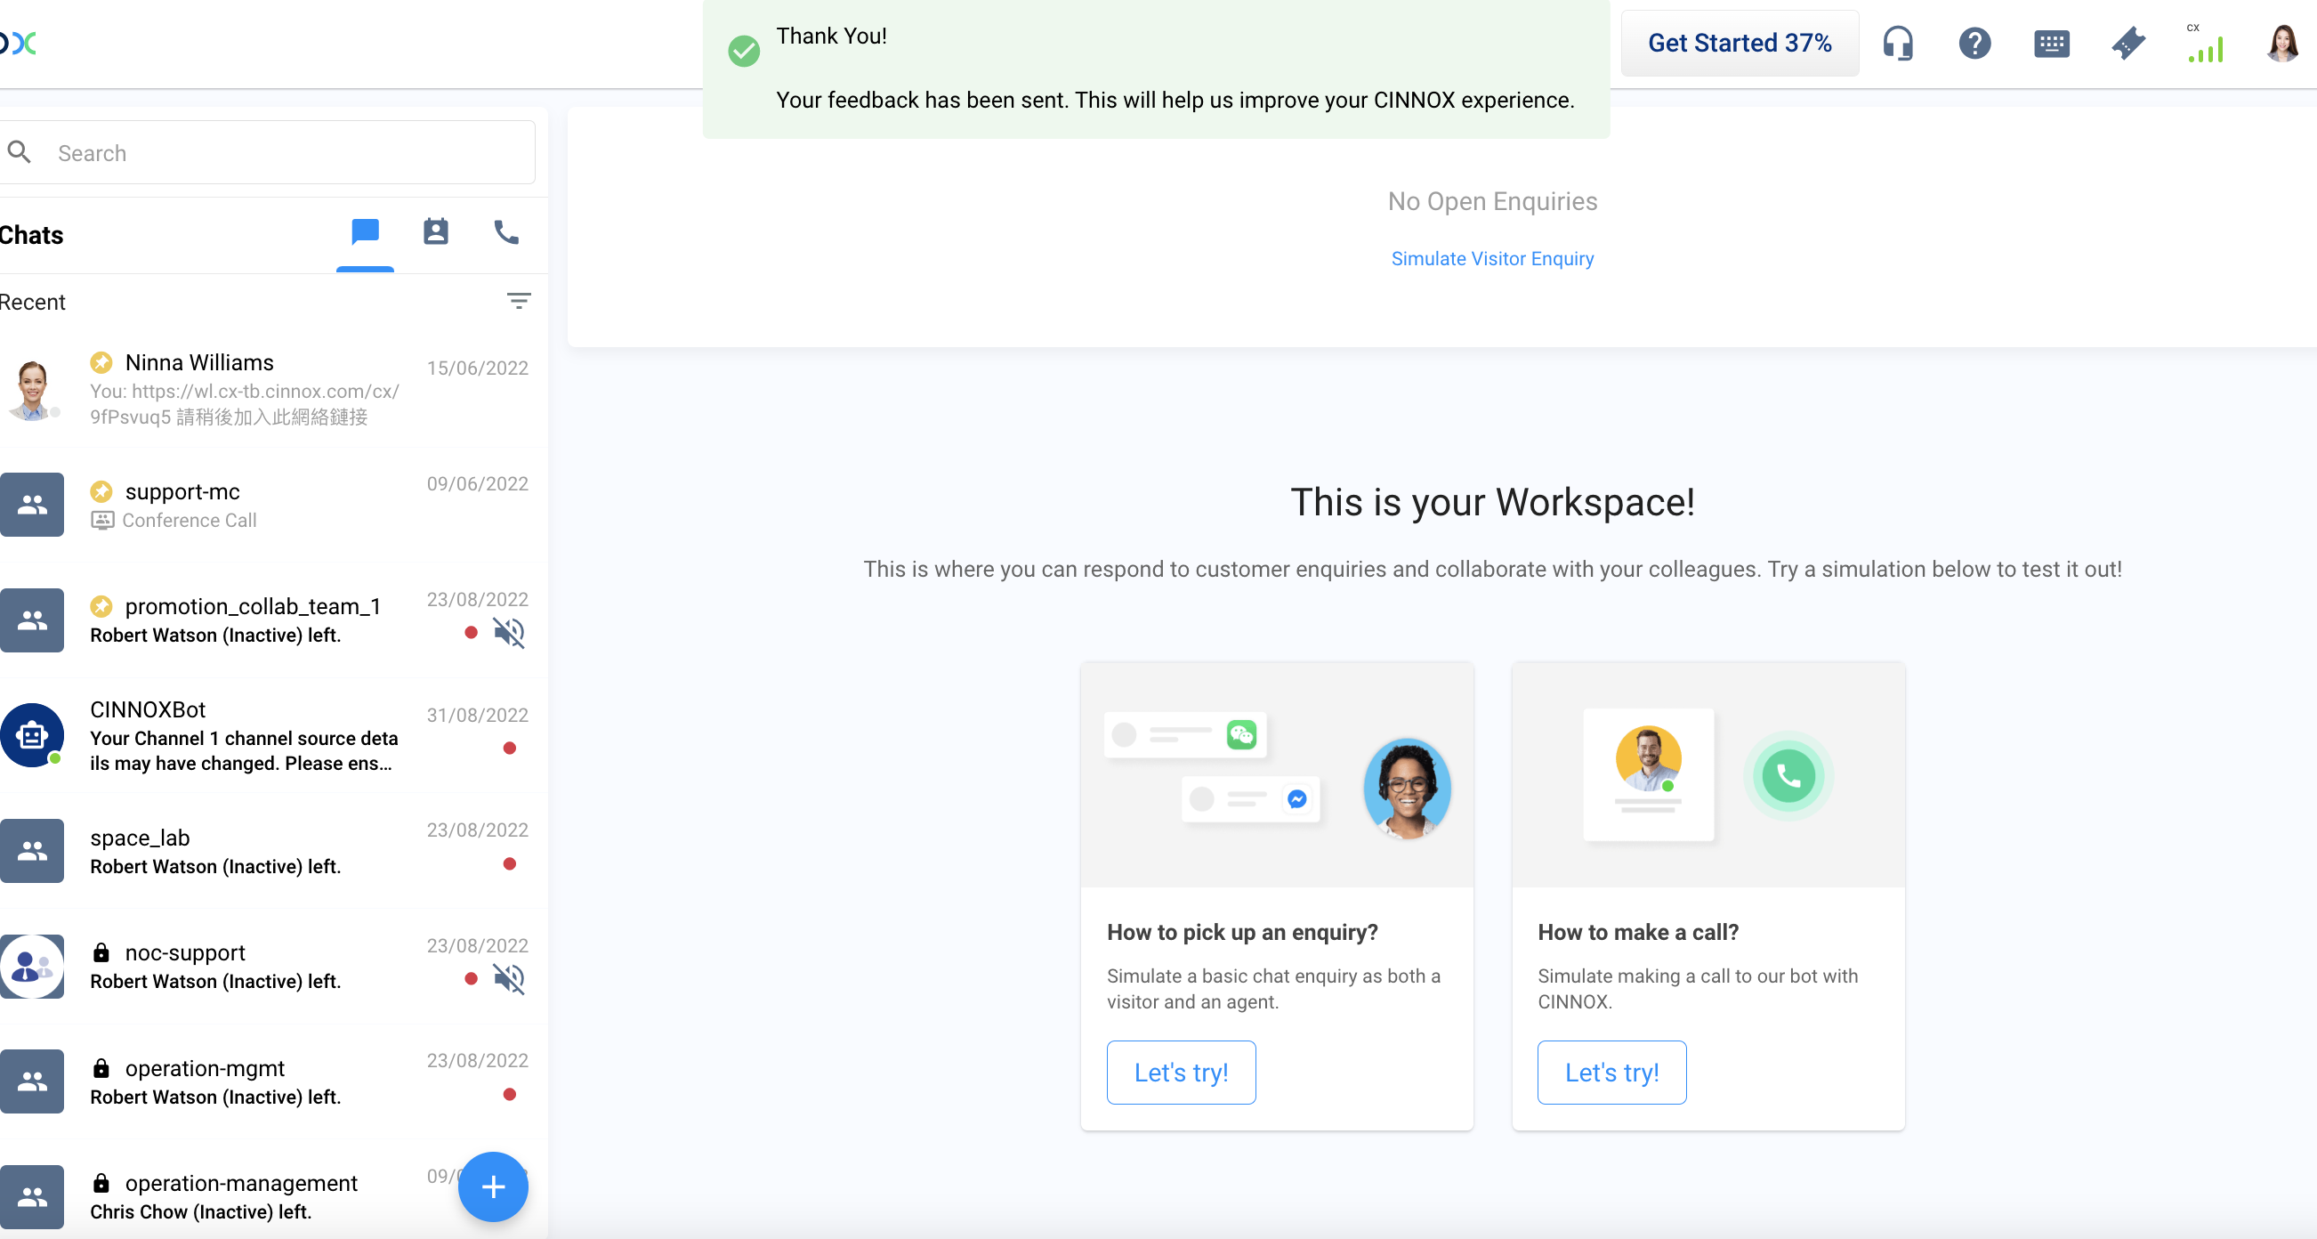This screenshot has height=1239, width=2317.
Task: Switch to the Calls tab
Action: (506, 232)
